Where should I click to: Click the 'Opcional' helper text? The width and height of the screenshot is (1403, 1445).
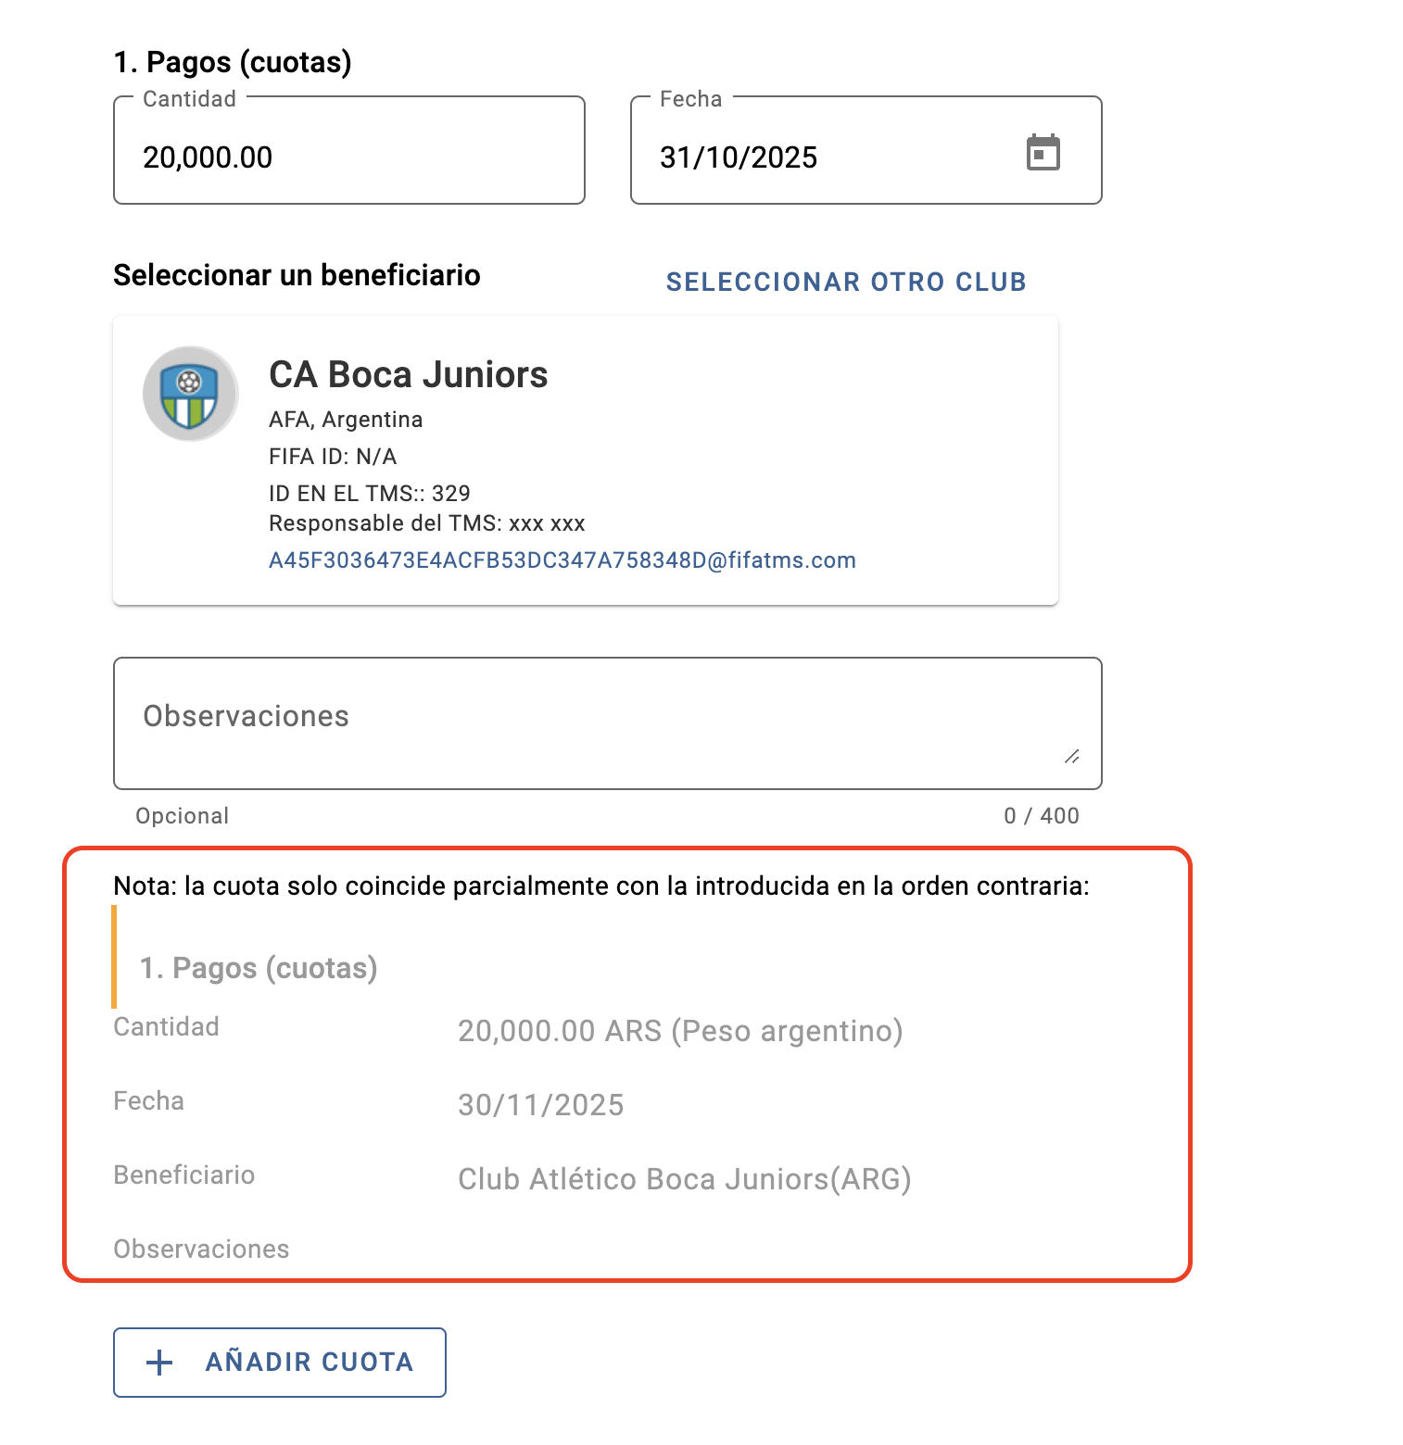coord(183,816)
